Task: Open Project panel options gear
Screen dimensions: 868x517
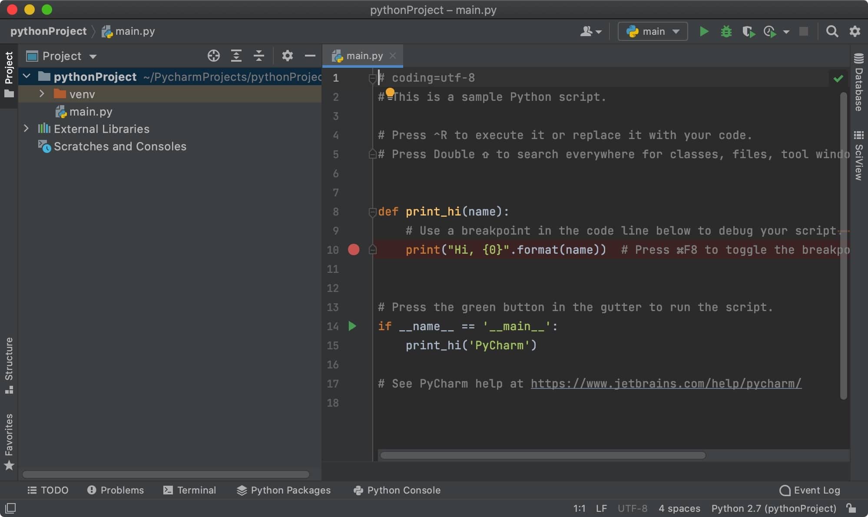Action: pos(287,56)
